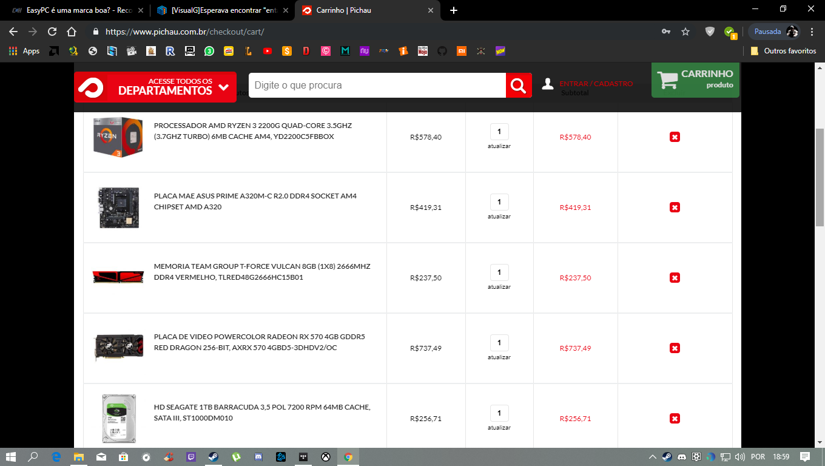Click quantity field for Ryzen 3 processor
Viewport: 825px width, 466px height.
tap(499, 132)
